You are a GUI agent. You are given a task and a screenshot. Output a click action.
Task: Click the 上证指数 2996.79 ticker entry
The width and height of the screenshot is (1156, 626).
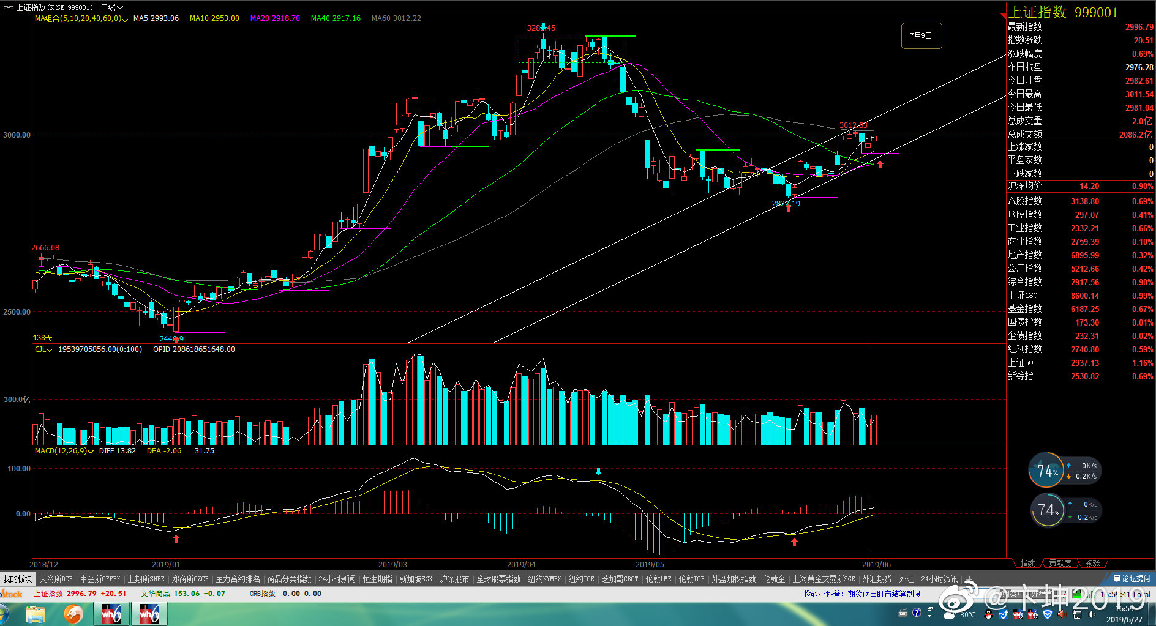pos(80,594)
